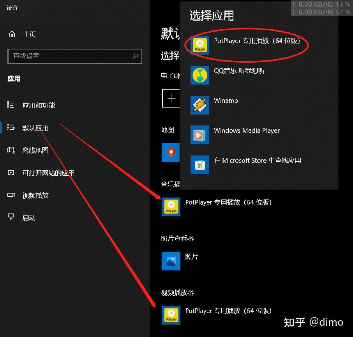Click the 设置 window title
This screenshot has width=353, height=337.
click(12, 8)
